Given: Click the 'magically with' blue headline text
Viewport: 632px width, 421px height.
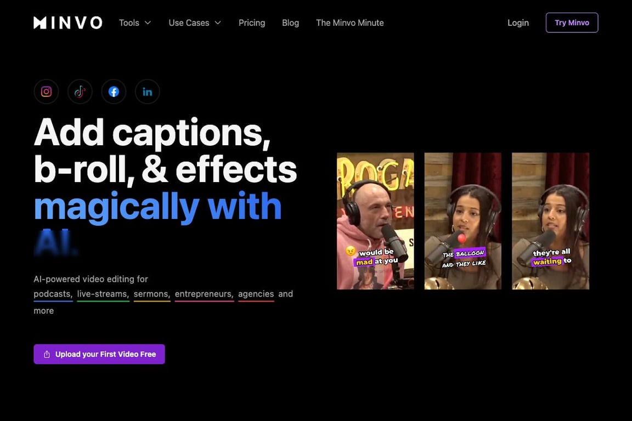Looking at the screenshot, I should click(x=157, y=207).
